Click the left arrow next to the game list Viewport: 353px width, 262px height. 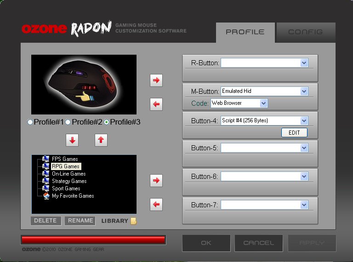(x=156, y=205)
